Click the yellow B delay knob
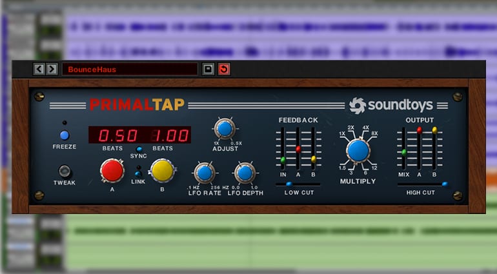 162,171
